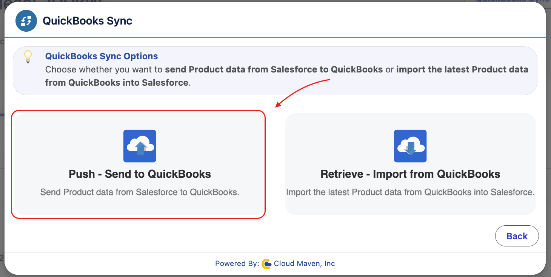Select the Retrieve - Import from QuickBooks card
Viewport: 551px width, 277px height.
[410, 164]
